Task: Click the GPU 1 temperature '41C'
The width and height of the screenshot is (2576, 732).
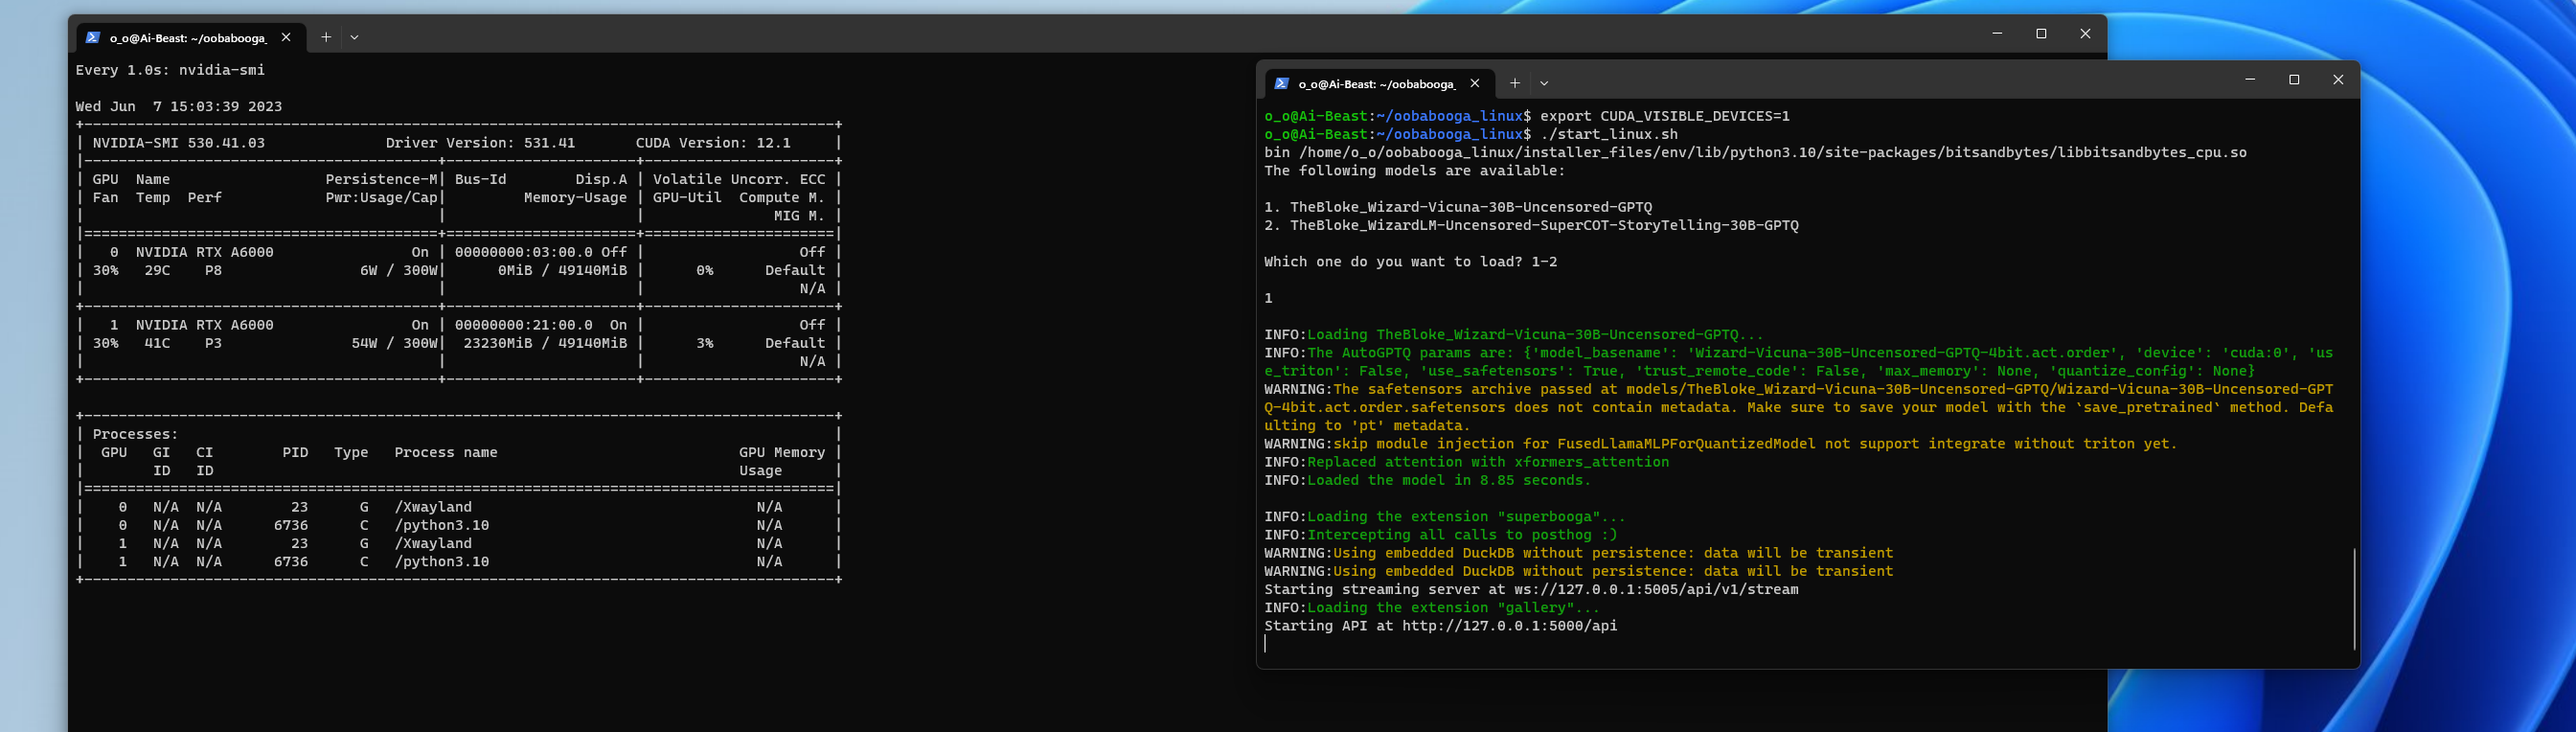Action: coord(157,343)
